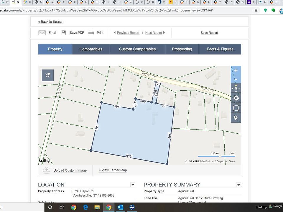Click the Save Report button

[209, 33]
